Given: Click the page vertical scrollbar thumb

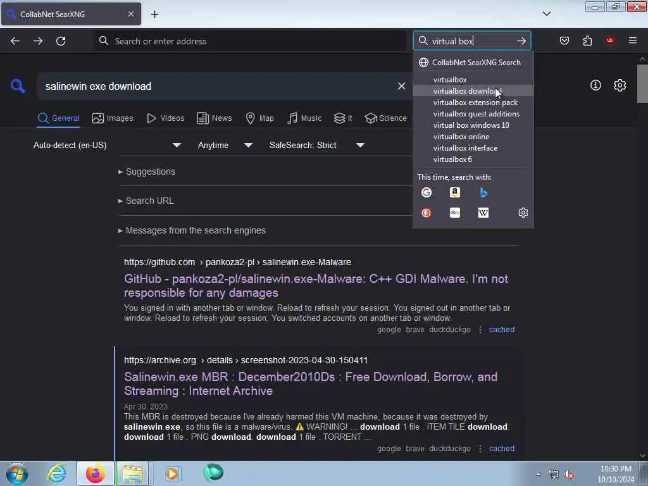Looking at the screenshot, I should coord(642,84).
